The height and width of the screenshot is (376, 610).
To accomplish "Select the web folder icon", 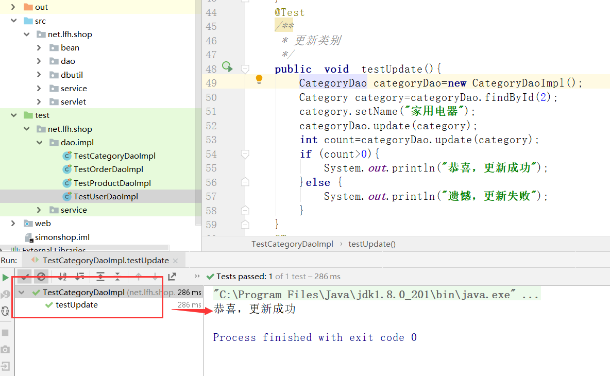I will [x=28, y=223].
